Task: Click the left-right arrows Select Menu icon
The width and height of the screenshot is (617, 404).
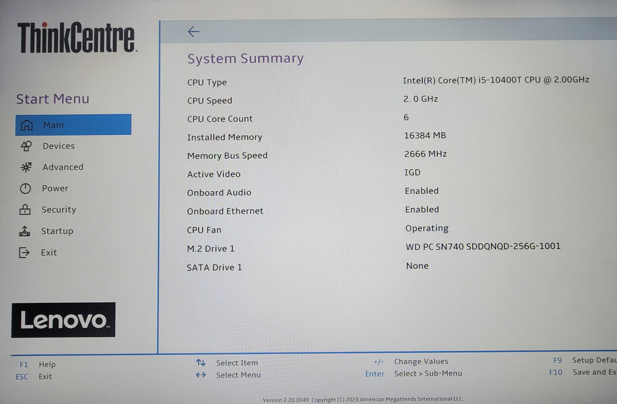Action: click(x=200, y=375)
